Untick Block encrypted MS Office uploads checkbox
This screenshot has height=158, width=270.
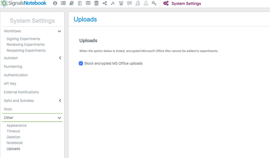(x=81, y=64)
